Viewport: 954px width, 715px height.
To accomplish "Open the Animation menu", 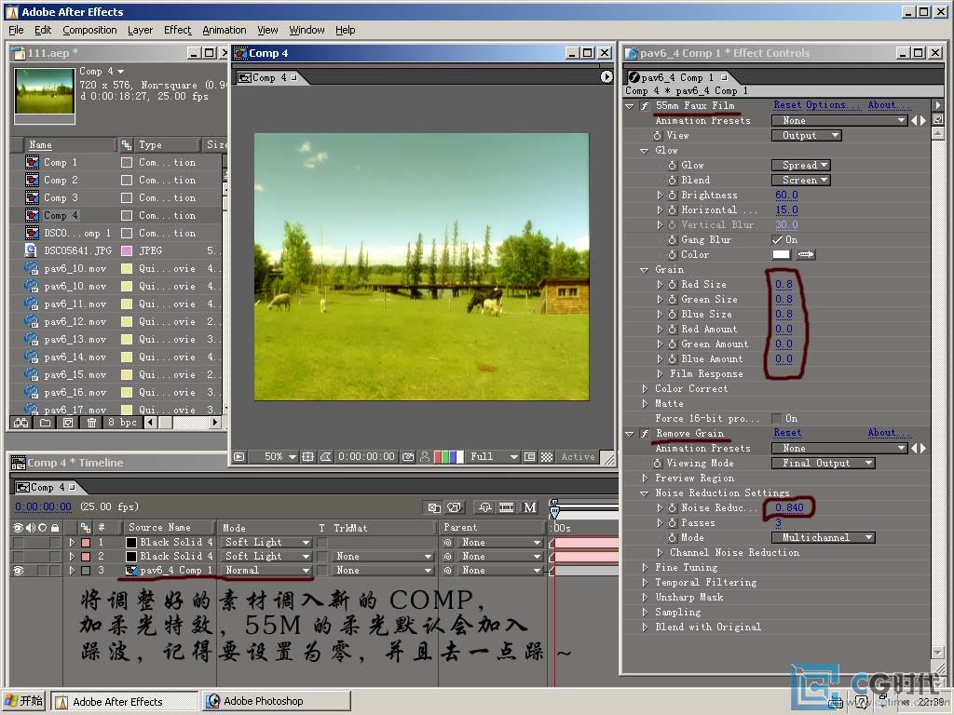I will (x=225, y=30).
